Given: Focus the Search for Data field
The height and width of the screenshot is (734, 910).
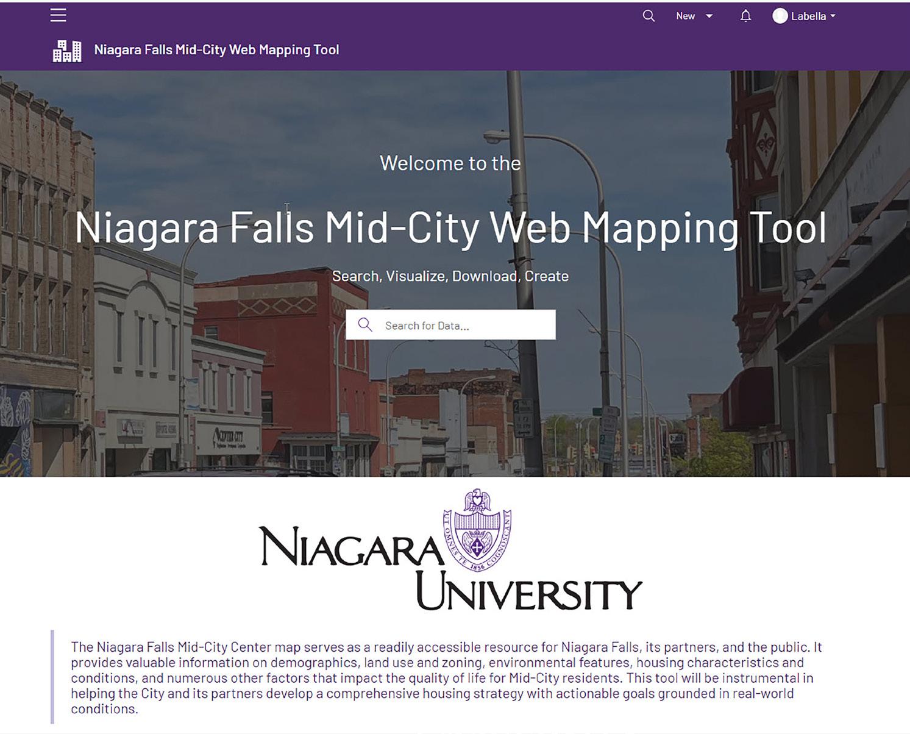Looking at the screenshot, I should click(450, 325).
